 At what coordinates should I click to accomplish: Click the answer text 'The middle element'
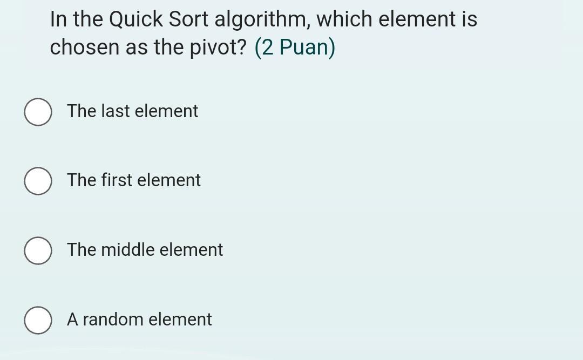click(x=144, y=250)
